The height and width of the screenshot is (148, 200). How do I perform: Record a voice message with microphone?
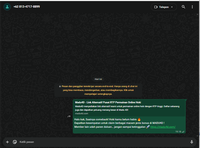coord(192,142)
